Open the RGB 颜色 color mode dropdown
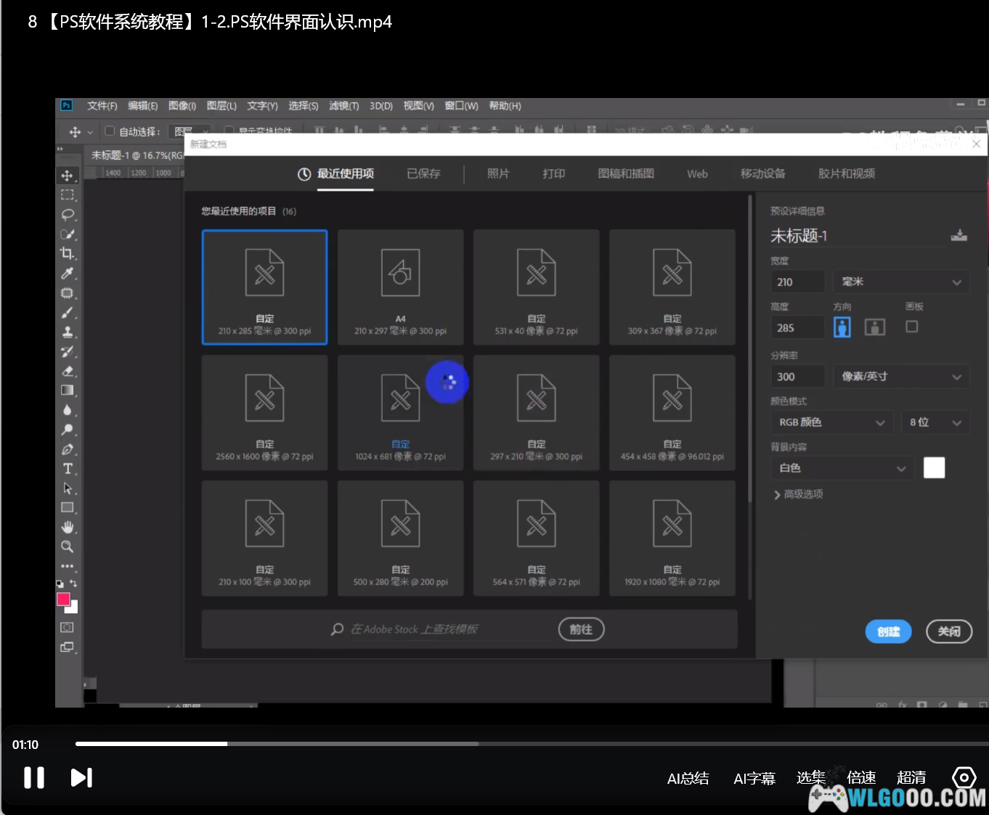 point(831,422)
